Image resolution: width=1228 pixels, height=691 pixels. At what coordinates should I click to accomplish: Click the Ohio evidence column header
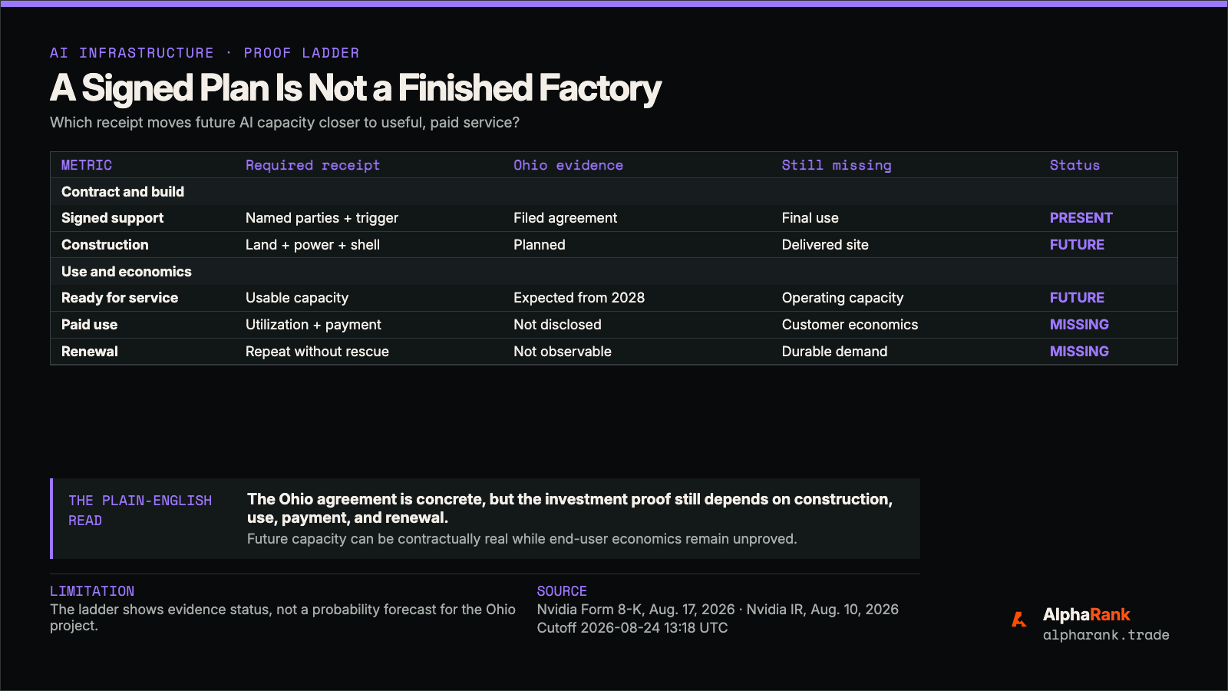point(568,165)
